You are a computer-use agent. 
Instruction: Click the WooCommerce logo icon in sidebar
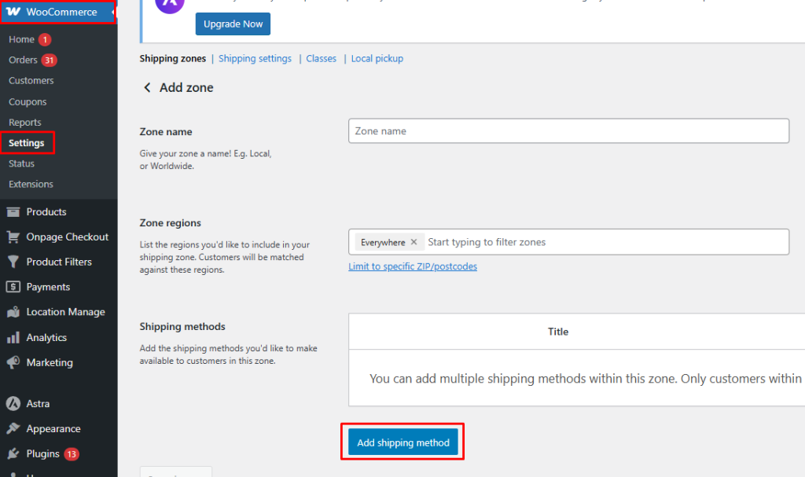pyautogui.click(x=13, y=13)
